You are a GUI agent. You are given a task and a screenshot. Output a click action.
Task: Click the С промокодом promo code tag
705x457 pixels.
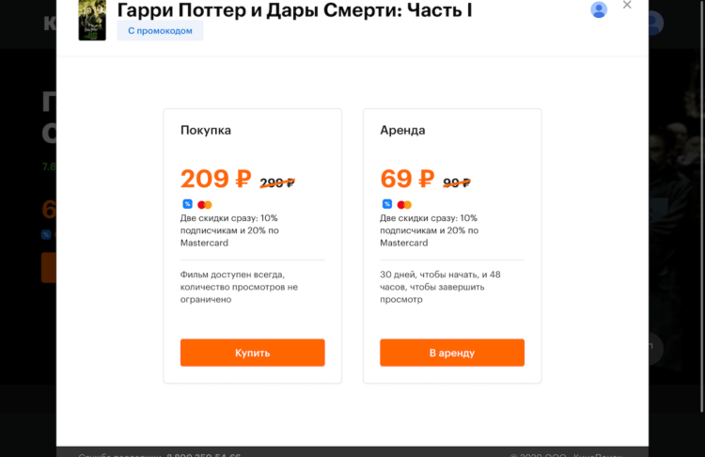160,31
